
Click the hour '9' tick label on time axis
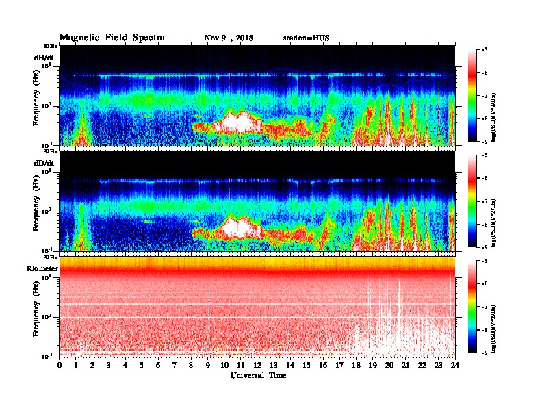point(208,365)
